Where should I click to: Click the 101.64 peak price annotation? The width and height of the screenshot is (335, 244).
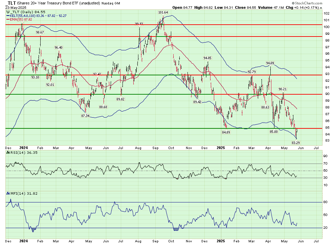[163, 13]
